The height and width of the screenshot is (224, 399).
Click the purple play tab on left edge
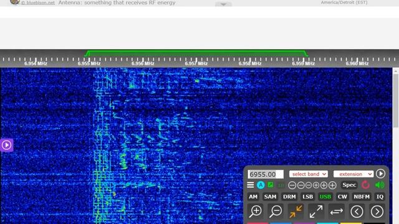[6, 145]
